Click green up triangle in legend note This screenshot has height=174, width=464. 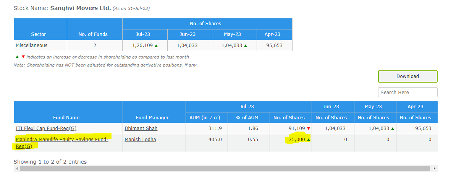(x=17, y=57)
